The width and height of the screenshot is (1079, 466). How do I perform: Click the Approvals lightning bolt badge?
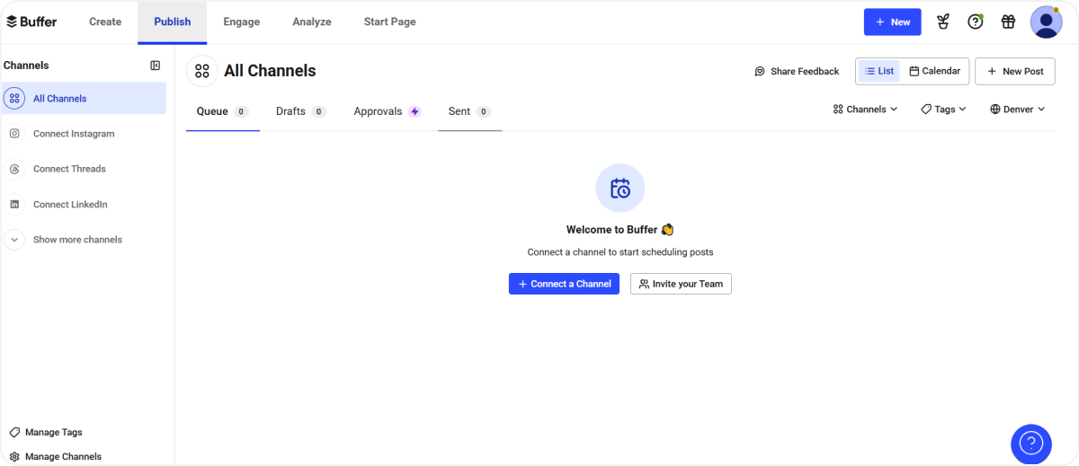[415, 111]
